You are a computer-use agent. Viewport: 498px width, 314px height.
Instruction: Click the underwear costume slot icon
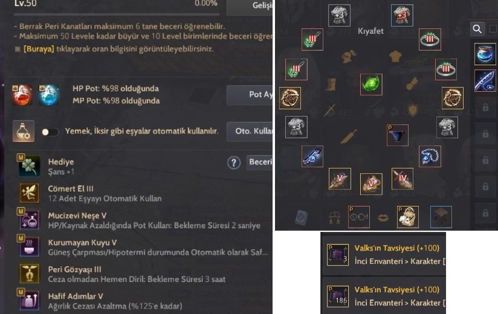point(397,135)
